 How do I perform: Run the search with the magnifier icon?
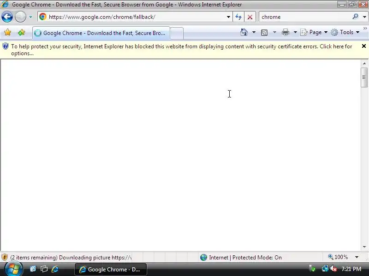click(x=355, y=17)
